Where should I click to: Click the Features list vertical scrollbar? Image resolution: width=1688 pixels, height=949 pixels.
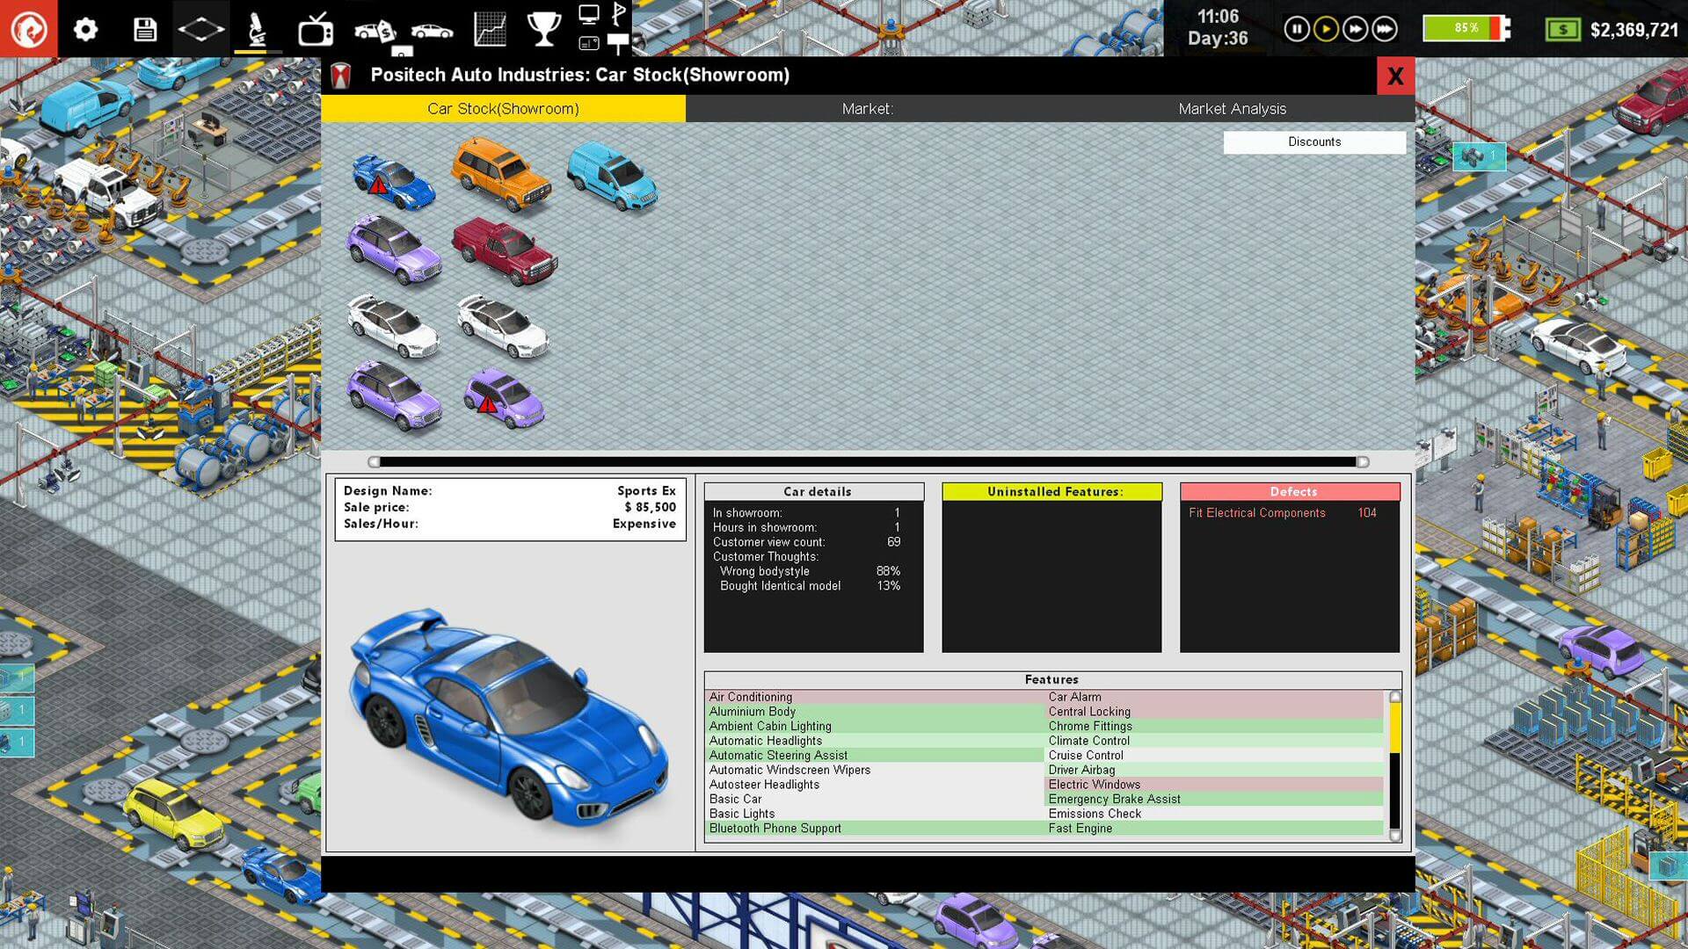[x=1394, y=764]
